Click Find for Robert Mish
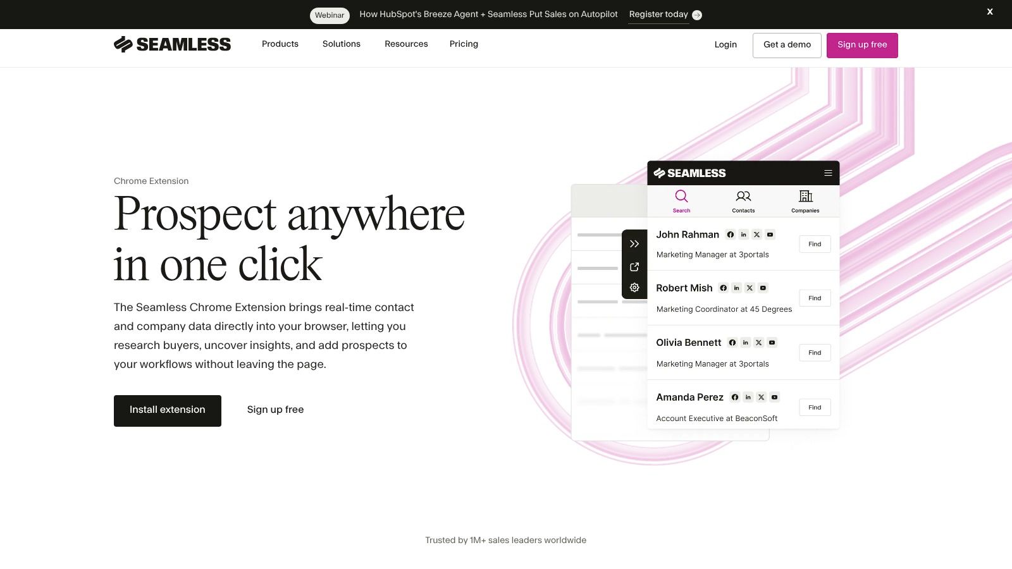 click(815, 298)
